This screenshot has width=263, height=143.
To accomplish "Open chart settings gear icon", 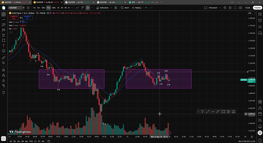I will 230,8.
